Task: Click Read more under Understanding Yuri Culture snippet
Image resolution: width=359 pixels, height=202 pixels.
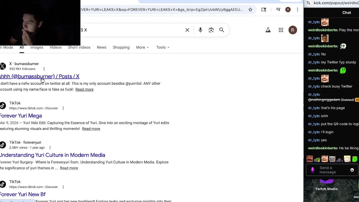Action: (x=69, y=168)
